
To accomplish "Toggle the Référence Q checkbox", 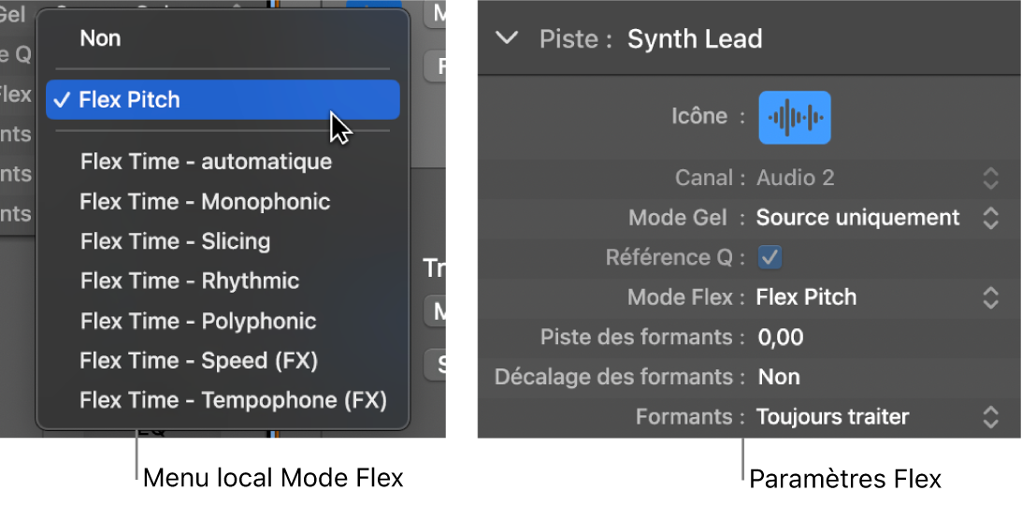I will click(x=770, y=257).
